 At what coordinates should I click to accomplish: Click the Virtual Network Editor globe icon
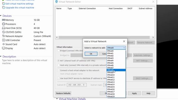[56, 2]
